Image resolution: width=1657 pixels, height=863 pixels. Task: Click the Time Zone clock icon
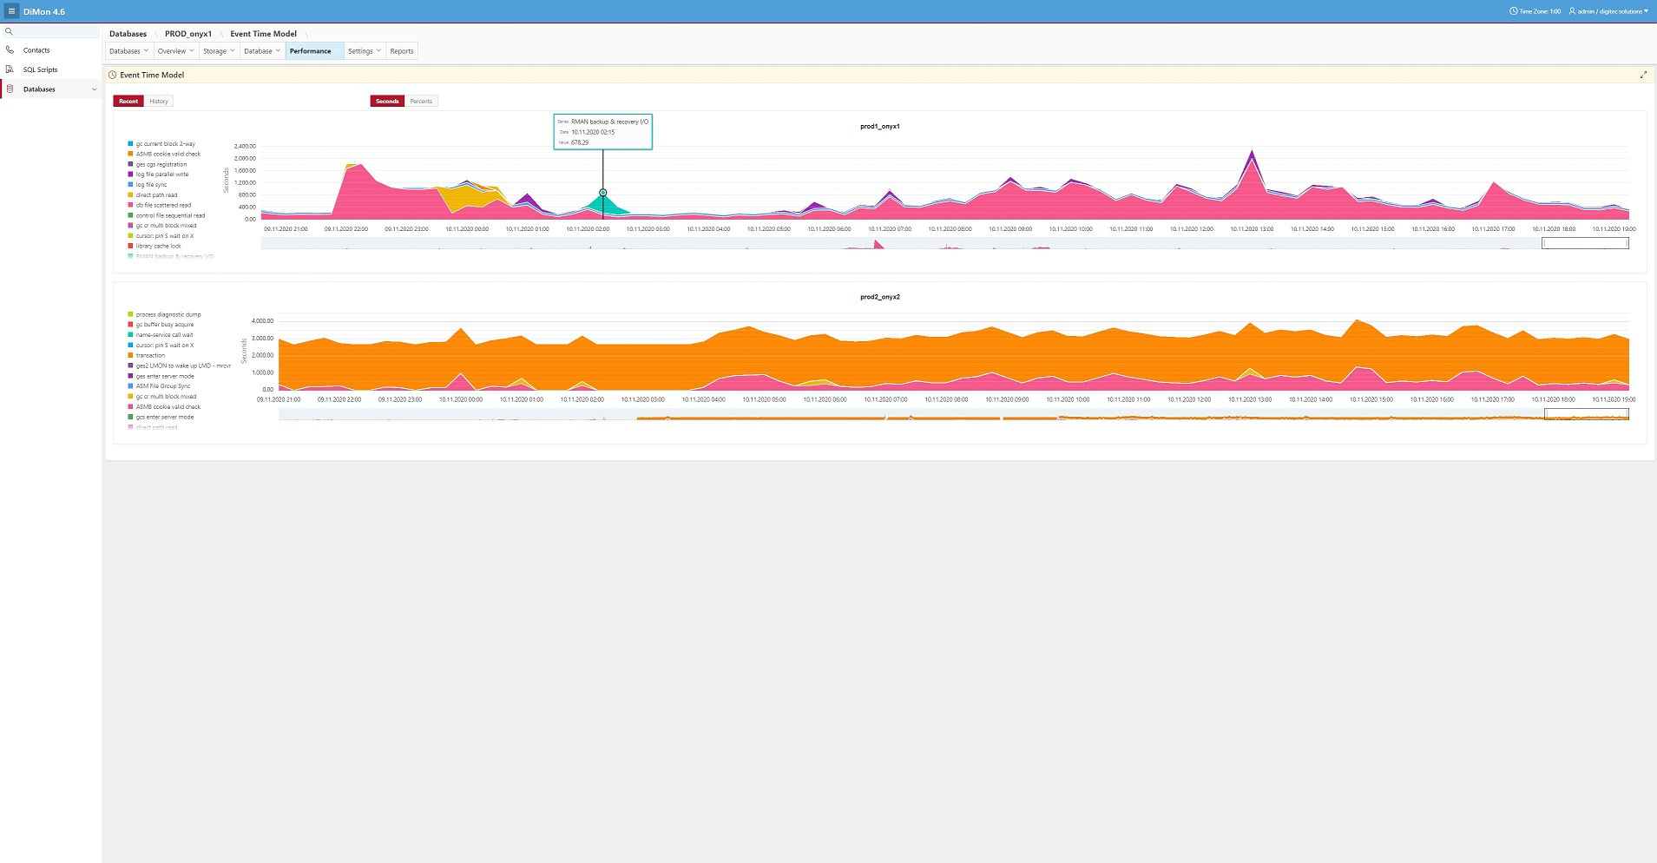(x=1514, y=11)
